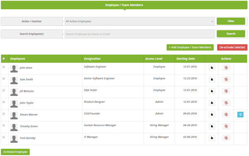This screenshot has height=156, width=249.
Task: Open document icon for Sam Smith
Action: click(212, 79)
